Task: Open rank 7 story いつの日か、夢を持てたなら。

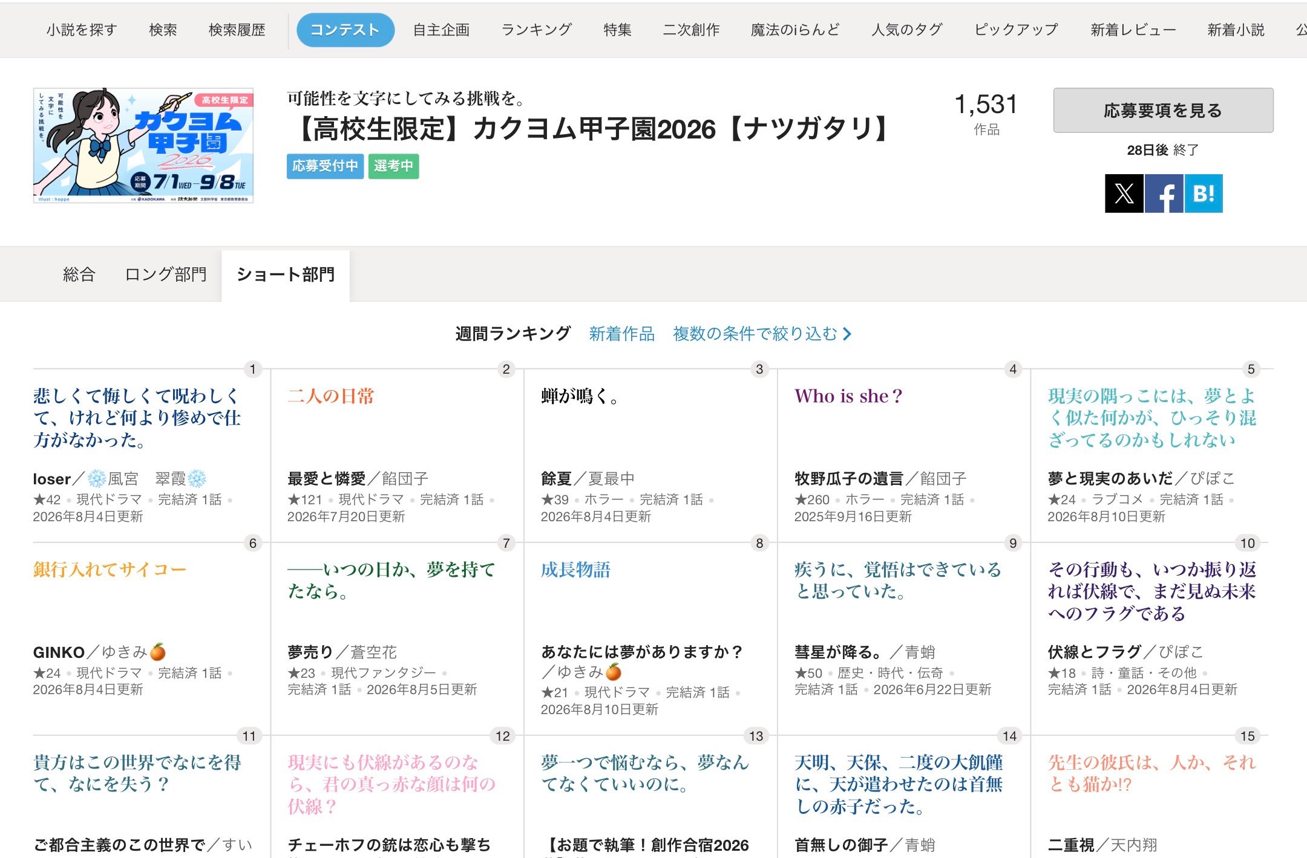Action: tap(391, 580)
